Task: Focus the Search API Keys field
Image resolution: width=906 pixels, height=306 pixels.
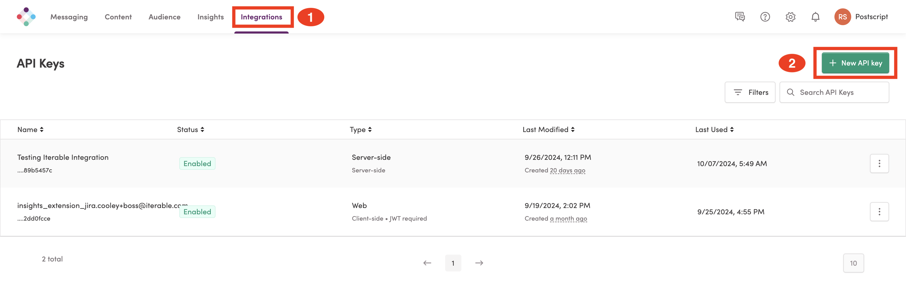Action: pyautogui.click(x=834, y=92)
